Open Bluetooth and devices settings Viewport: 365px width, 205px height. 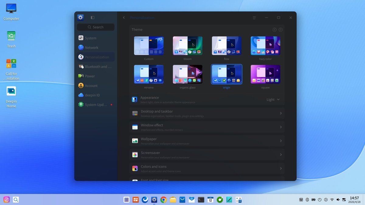tap(96, 67)
